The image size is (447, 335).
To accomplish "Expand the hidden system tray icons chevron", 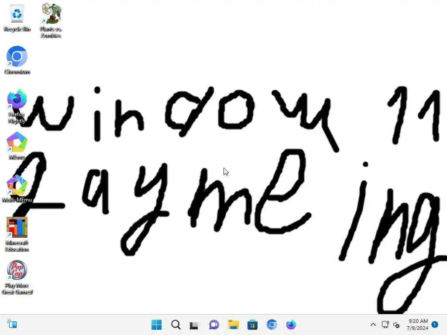I will point(373,325).
